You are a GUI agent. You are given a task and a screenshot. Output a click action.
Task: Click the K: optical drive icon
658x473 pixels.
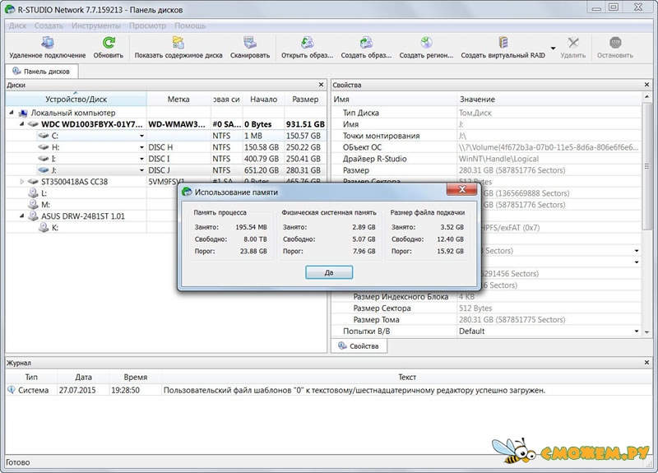pyautogui.click(x=44, y=228)
